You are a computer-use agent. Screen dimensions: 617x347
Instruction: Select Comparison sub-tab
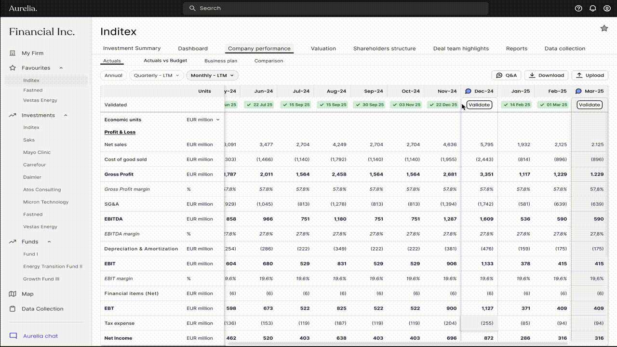click(x=268, y=61)
